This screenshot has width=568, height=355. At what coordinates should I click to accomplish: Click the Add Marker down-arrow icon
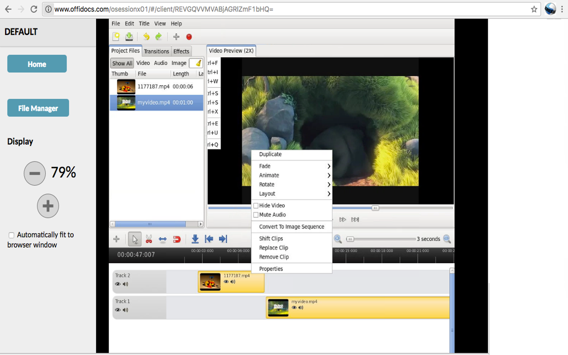point(195,239)
